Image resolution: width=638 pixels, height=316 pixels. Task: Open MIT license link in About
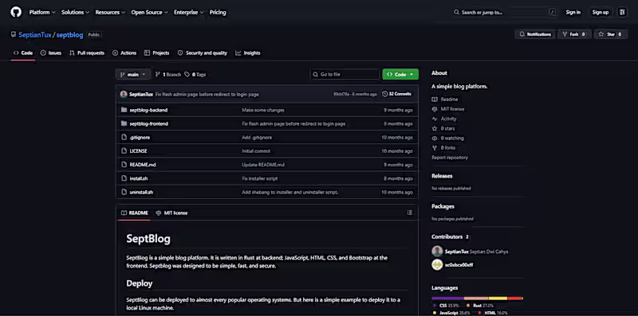coord(448,109)
